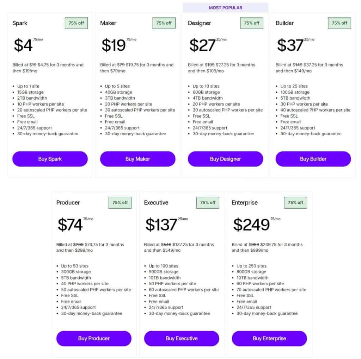Click the $74 Producer price

tap(70, 225)
